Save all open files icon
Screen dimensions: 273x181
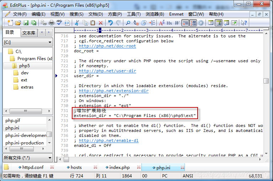click(x=34, y=23)
